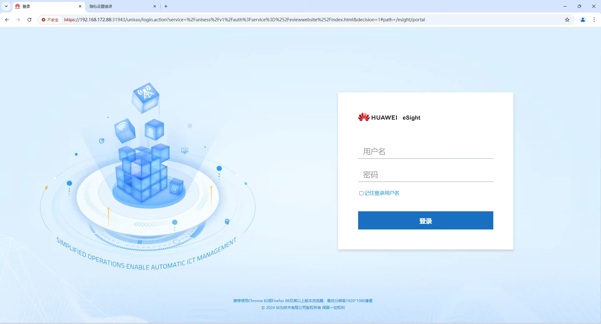This screenshot has width=601, height=324.
Task: Click the 记住登录用户名 label text
Action: tap(382, 193)
